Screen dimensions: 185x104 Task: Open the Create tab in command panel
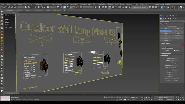[x=161, y=16]
